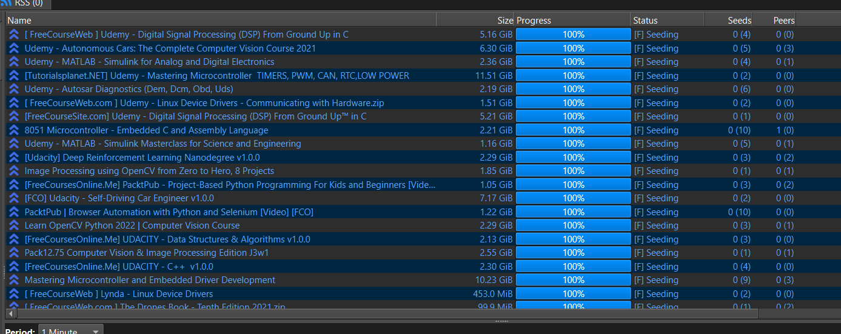This screenshot has height=334, width=841.
Task: Sort by the Peers column header
Action: pyautogui.click(x=774, y=20)
